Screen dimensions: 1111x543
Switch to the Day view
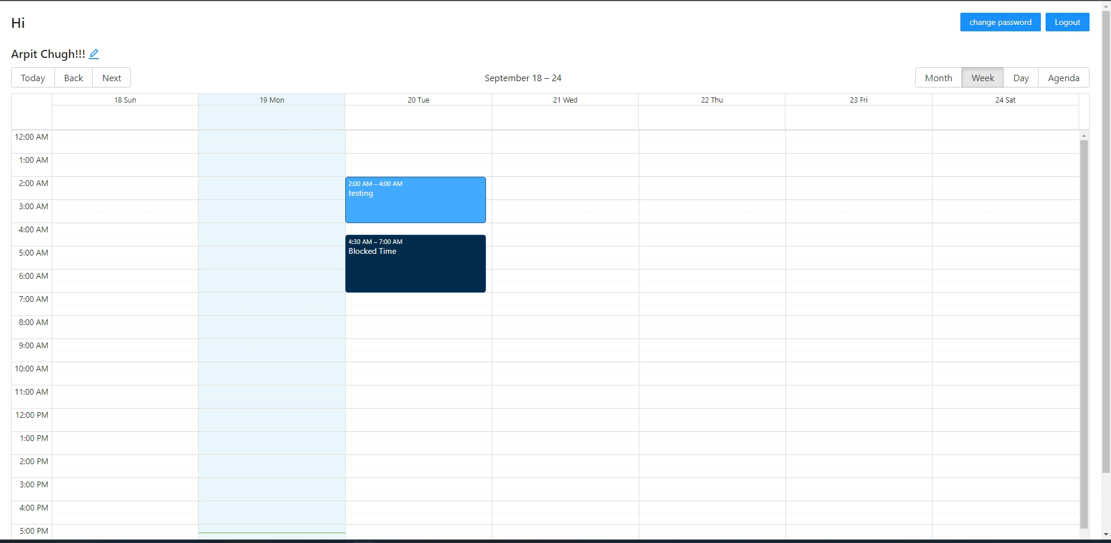point(1021,77)
